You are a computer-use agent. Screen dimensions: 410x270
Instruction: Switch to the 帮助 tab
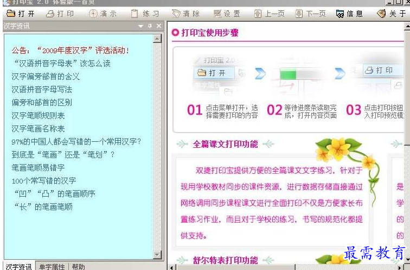pyautogui.click(x=78, y=267)
